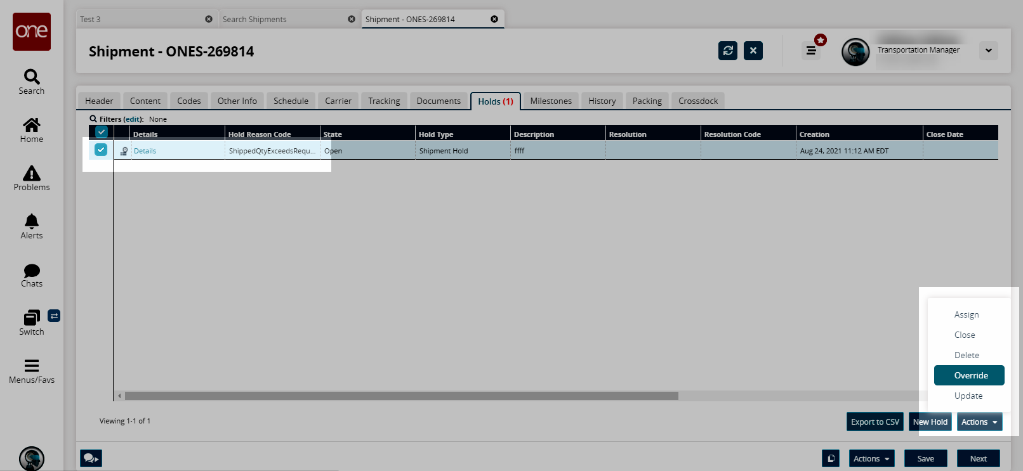Open the Content tab
Image resolution: width=1023 pixels, height=471 pixels.
pyautogui.click(x=145, y=101)
